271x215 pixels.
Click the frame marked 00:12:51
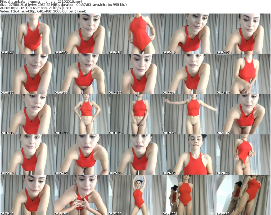click(x=189, y=74)
